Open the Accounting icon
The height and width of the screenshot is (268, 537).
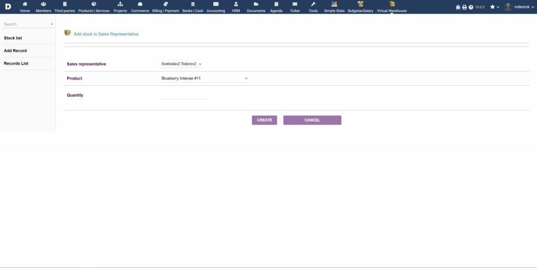tap(216, 4)
